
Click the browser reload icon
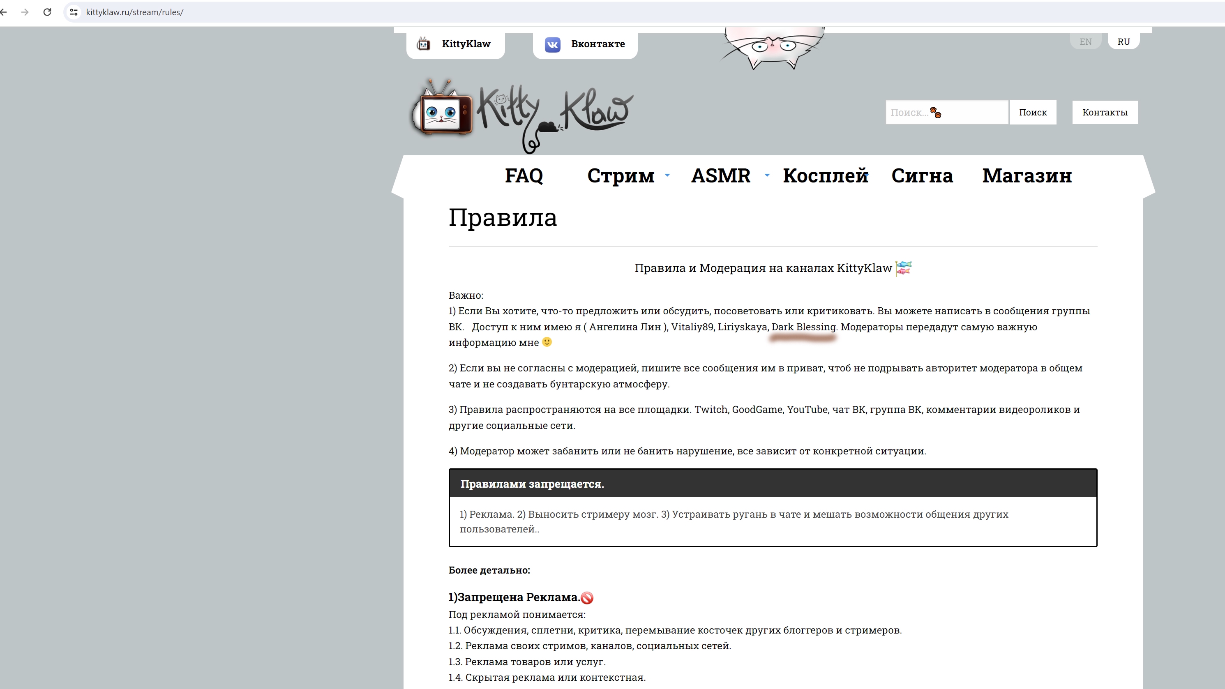click(47, 12)
